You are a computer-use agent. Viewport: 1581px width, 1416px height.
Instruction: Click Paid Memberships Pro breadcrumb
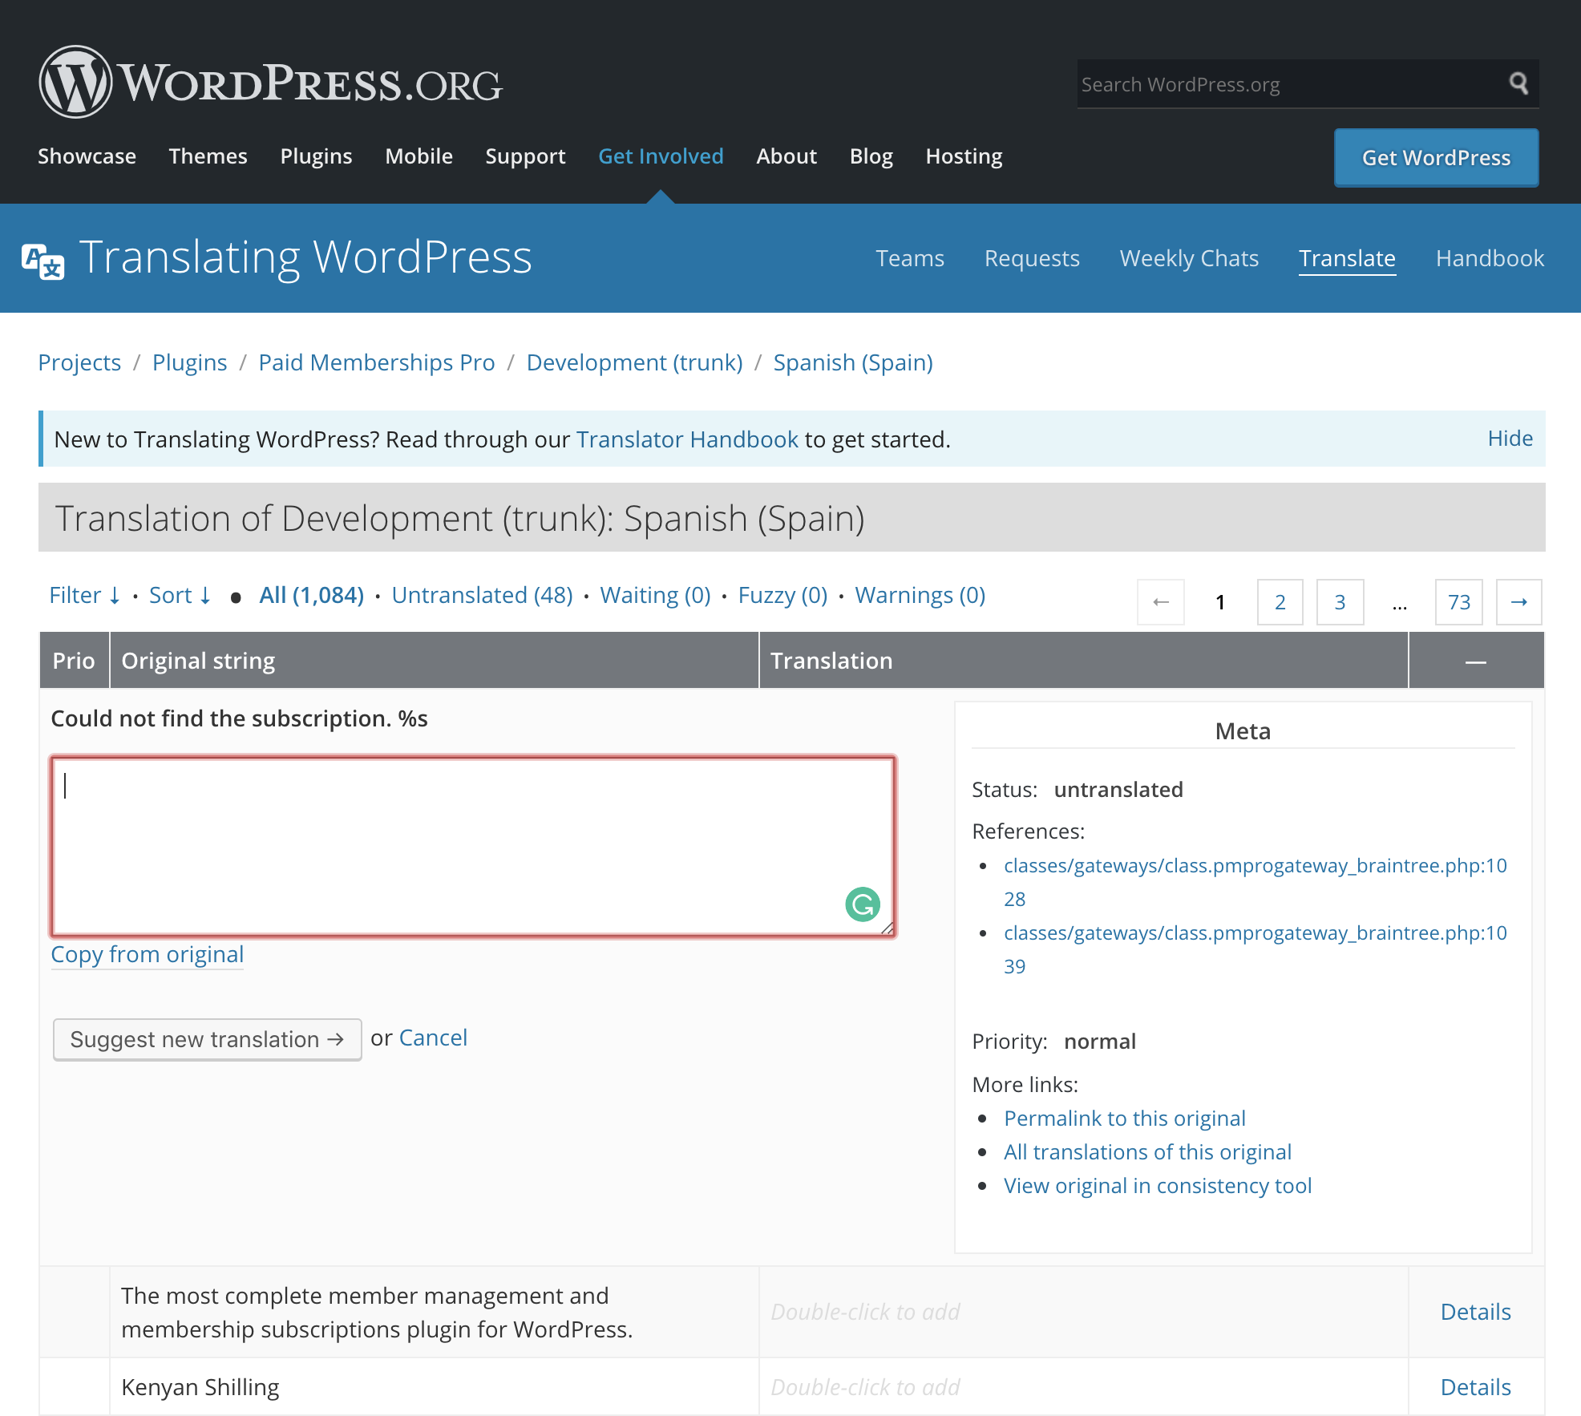[x=376, y=362]
